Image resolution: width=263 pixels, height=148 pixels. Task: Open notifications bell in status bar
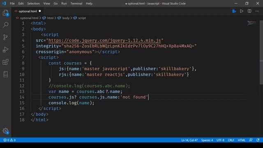point(258,140)
